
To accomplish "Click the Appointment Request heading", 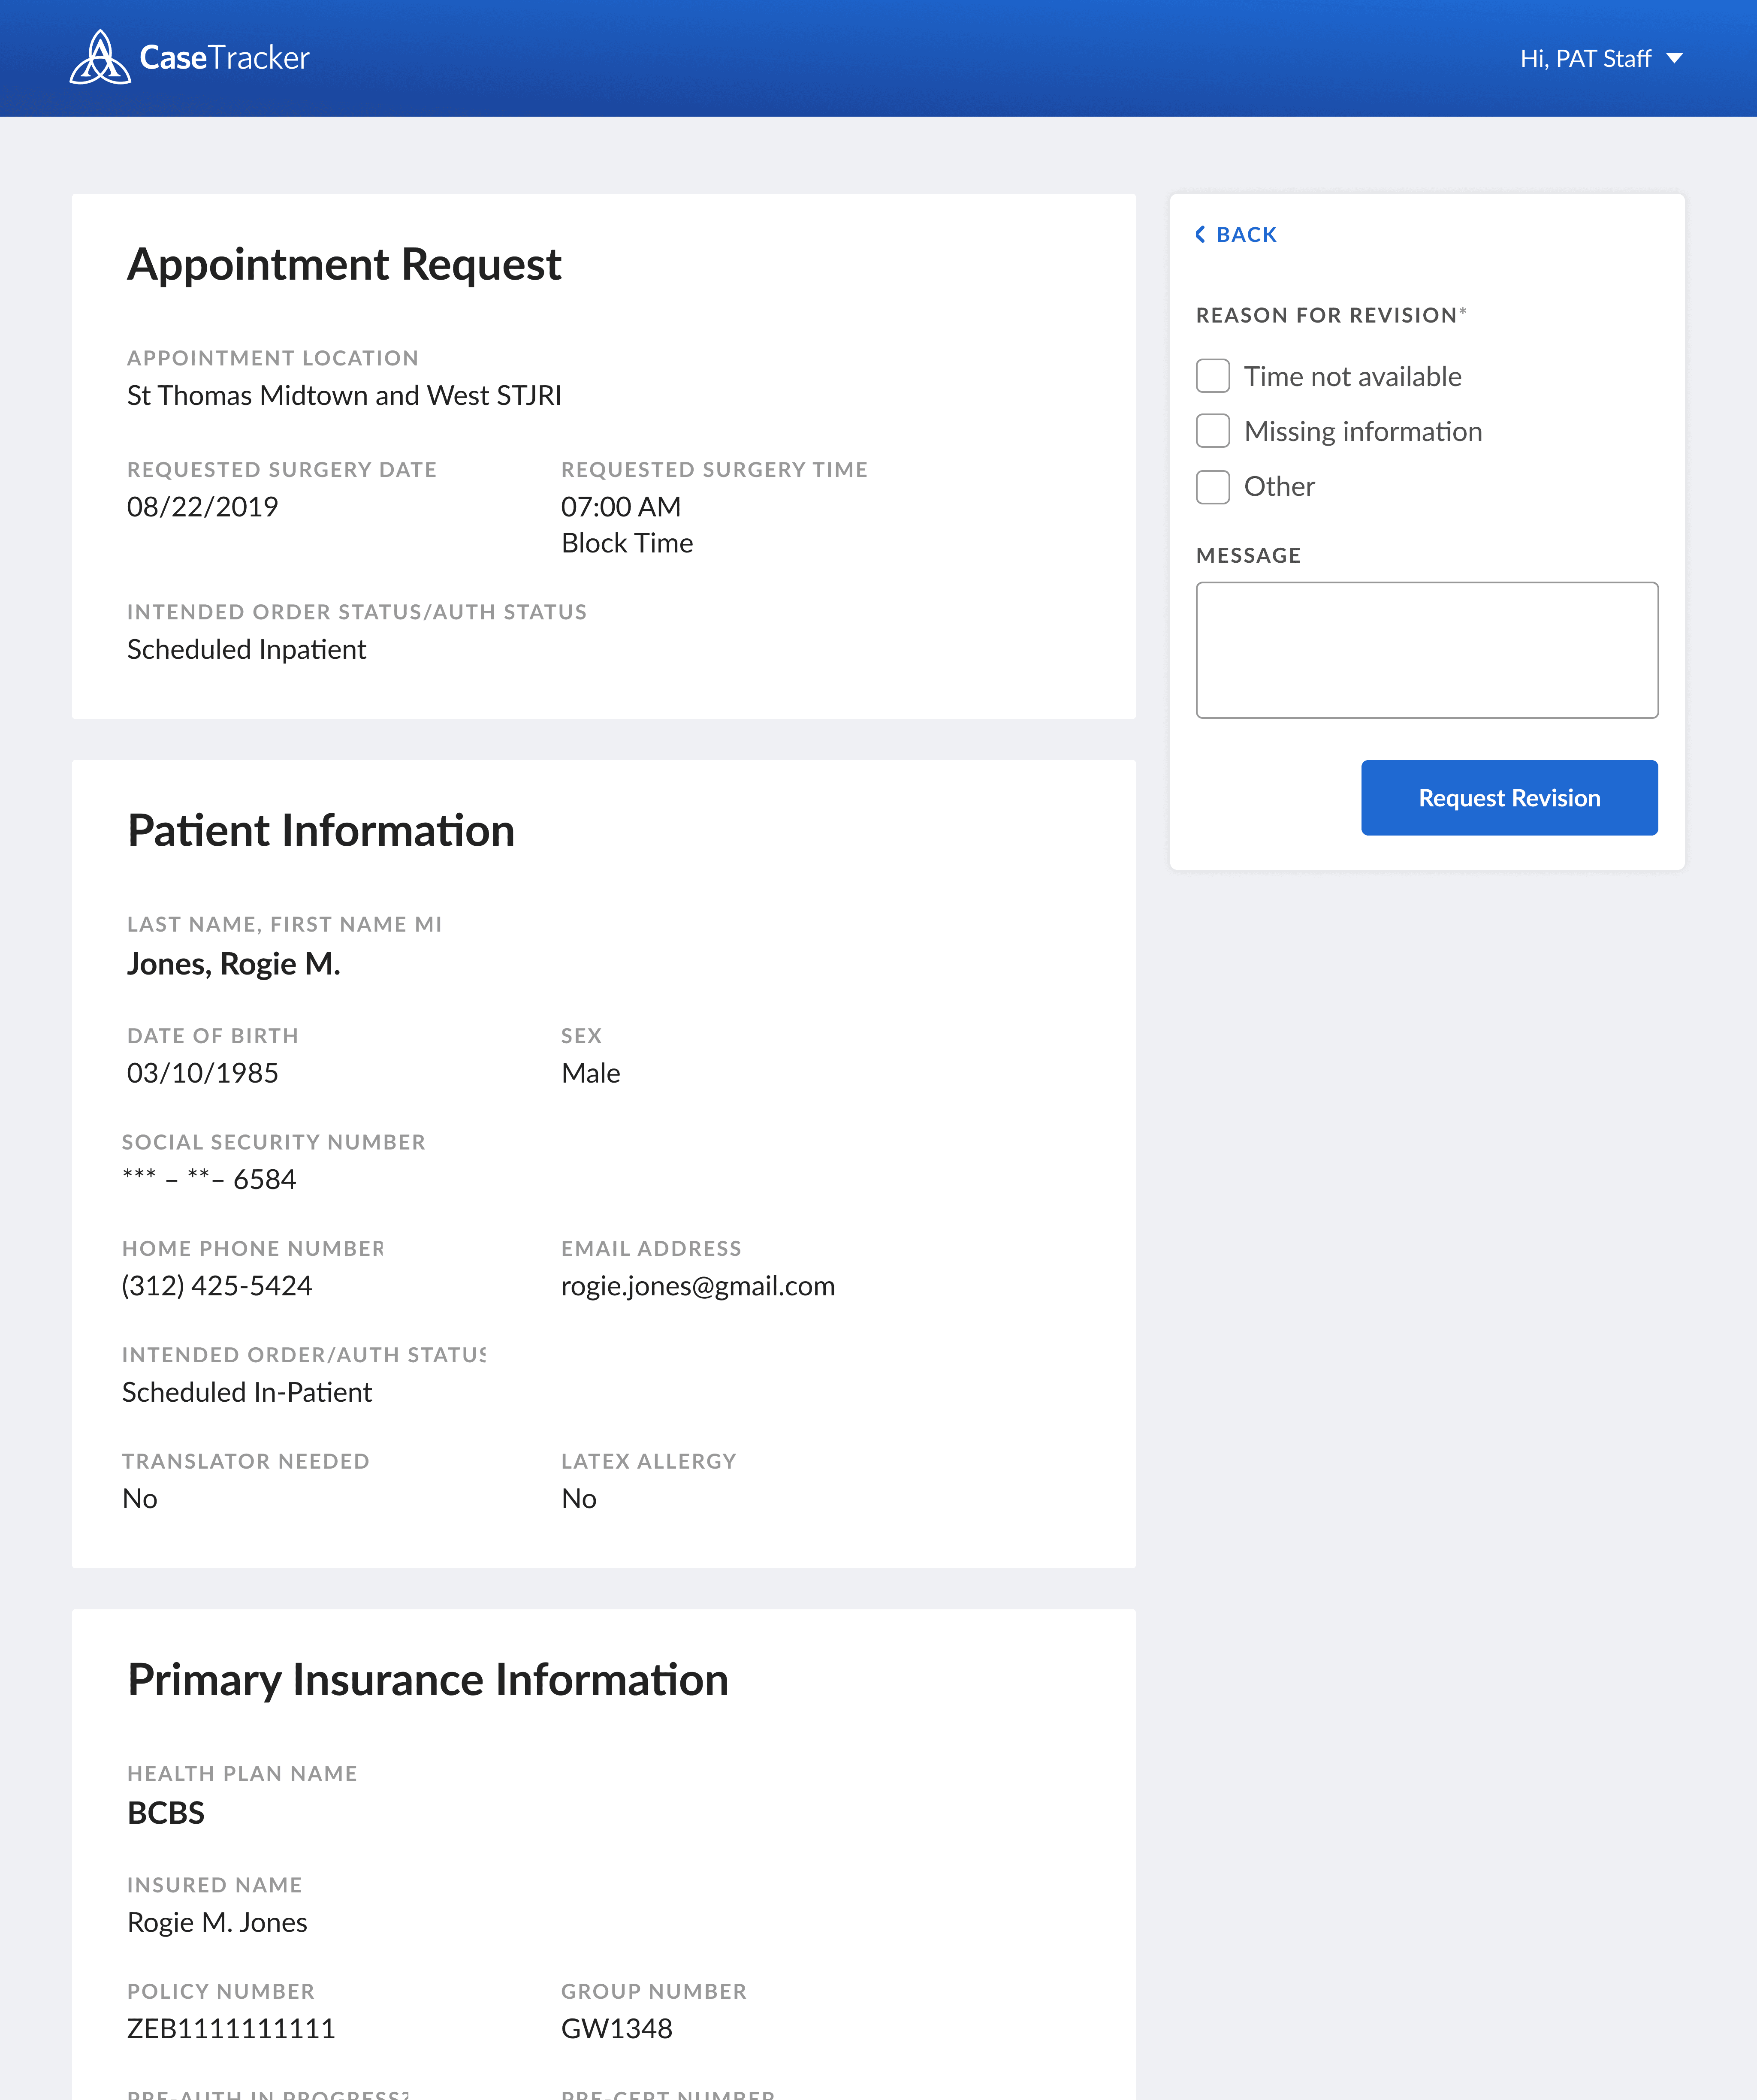I will click(x=344, y=264).
